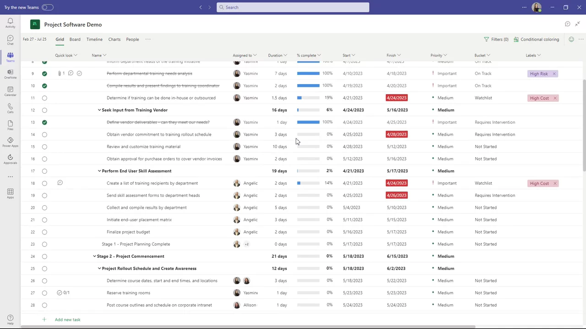Click progress bar of task 11
The height and width of the screenshot is (329, 586).
(308, 98)
